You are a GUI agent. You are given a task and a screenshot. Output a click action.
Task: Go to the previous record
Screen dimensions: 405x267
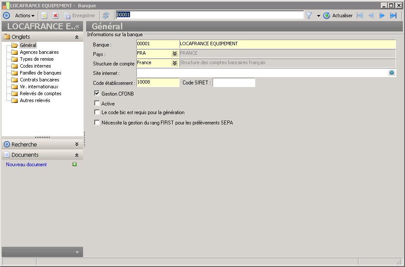[371, 16]
